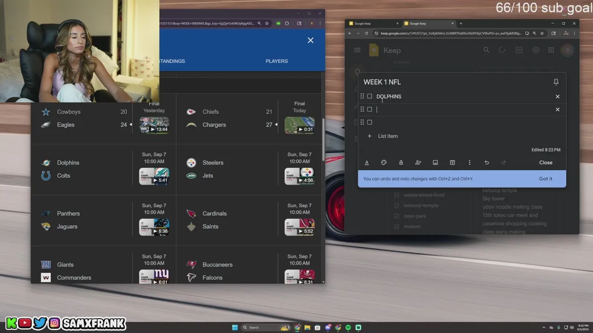Open Keep main menu hamburger
Screen dimensions: 593x333
[x=357, y=50]
